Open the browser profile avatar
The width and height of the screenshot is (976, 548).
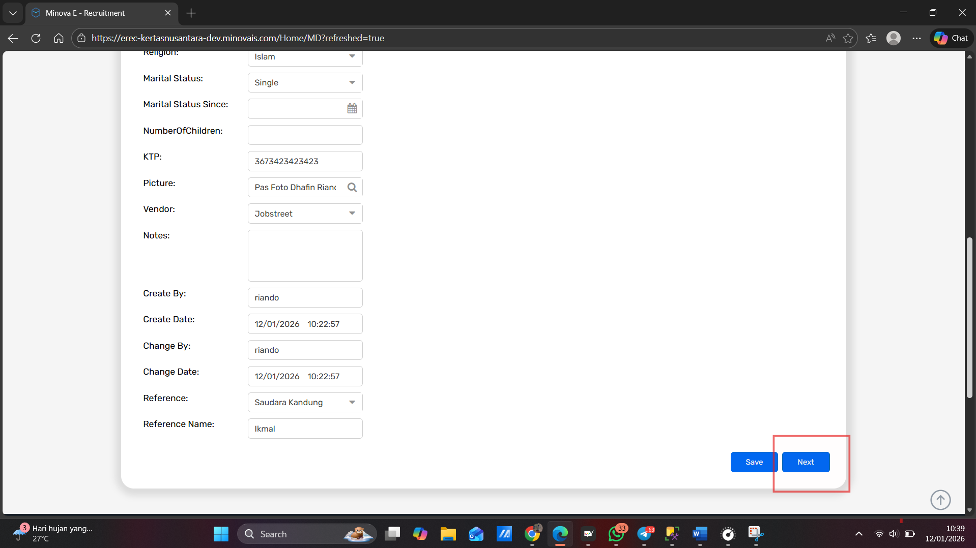(893, 38)
